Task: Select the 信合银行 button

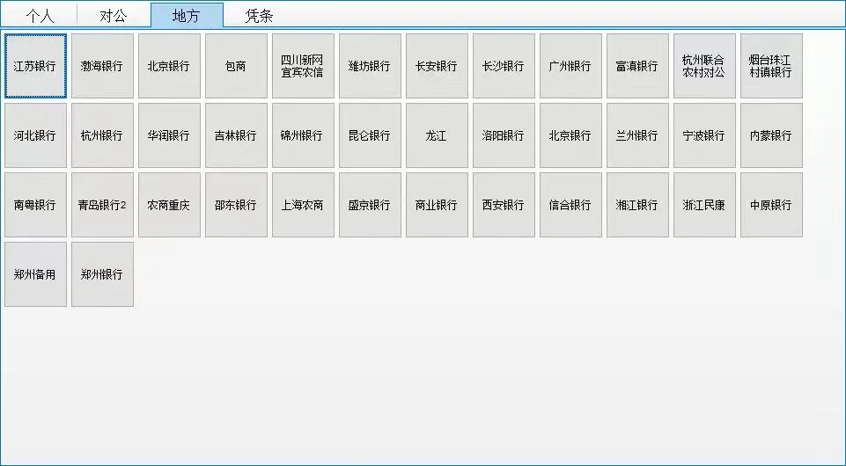Action: (x=570, y=205)
